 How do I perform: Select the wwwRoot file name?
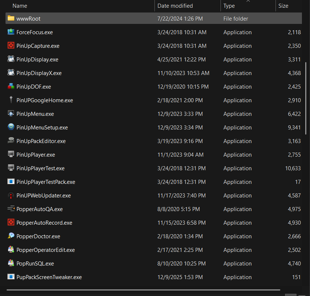[x=28, y=19]
